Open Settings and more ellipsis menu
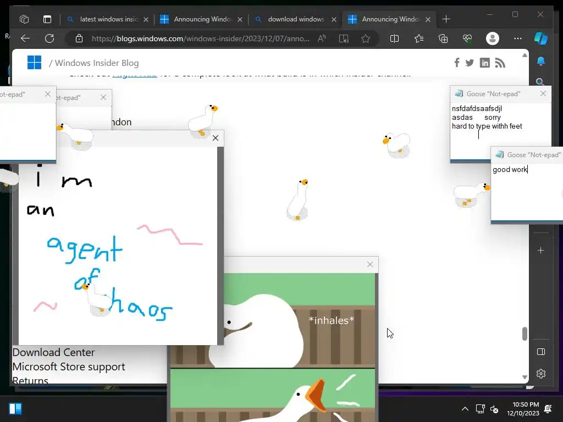Viewport: 563px width, 422px height. 517,38
